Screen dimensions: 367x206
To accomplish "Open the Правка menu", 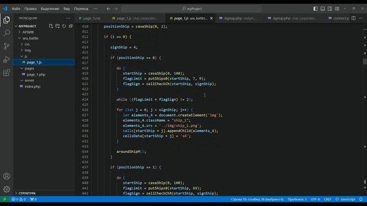I will click(x=30, y=9).
